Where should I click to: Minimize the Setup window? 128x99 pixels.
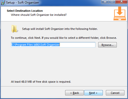click(105, 2)
